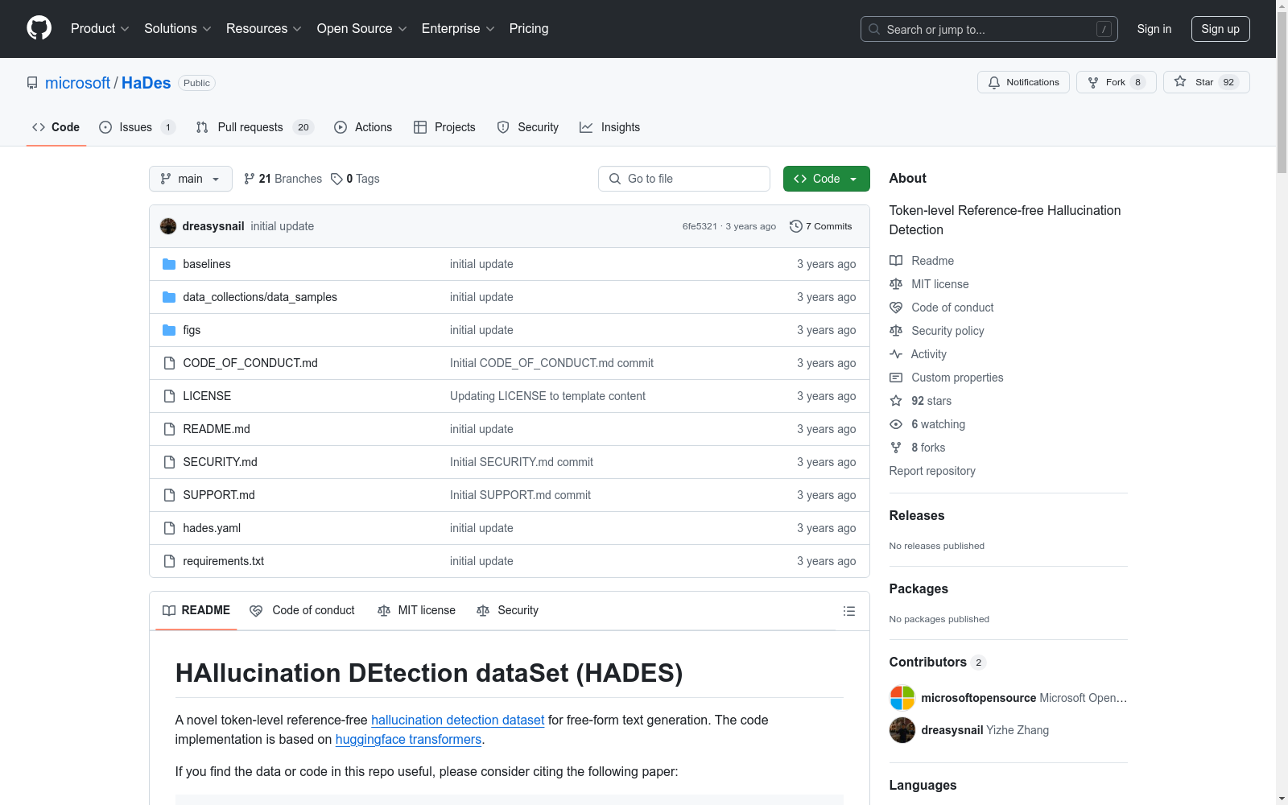Expand the Solutions dropdown
The image size is (1288, 805).
[x=178, y=28]
